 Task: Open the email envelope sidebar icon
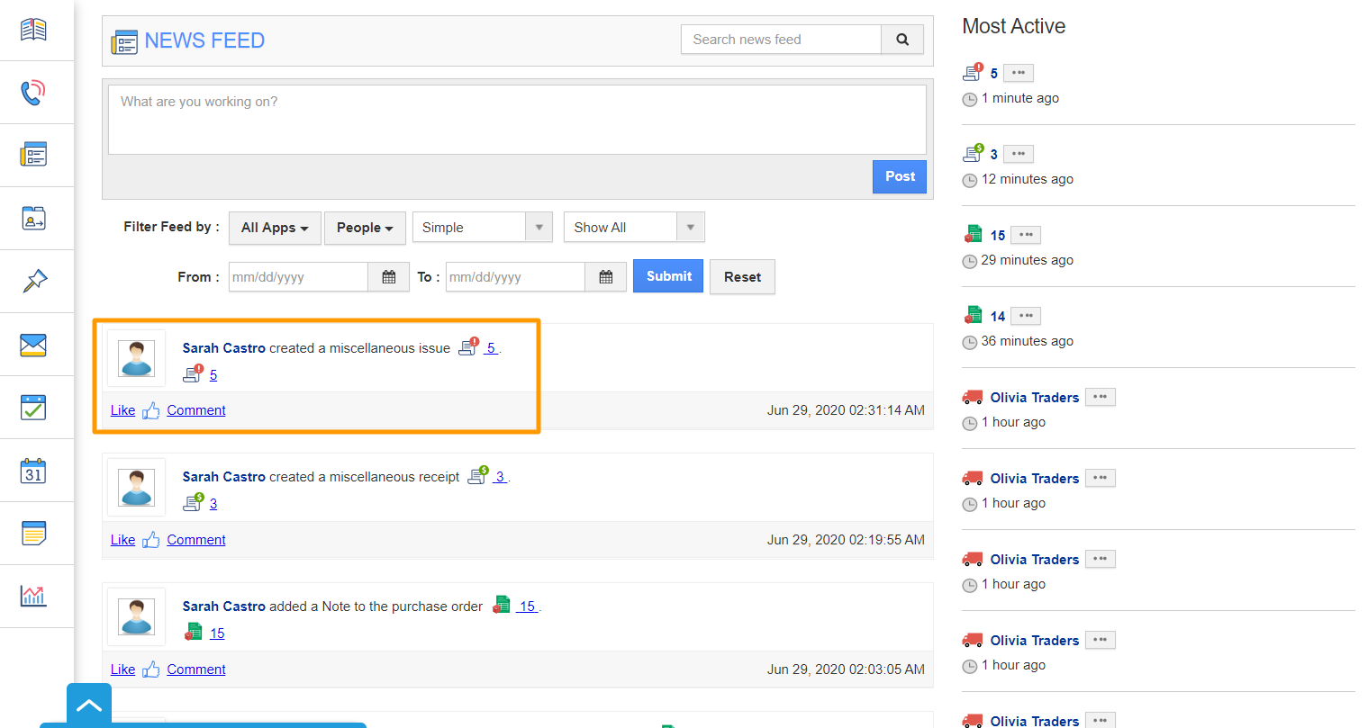[33, 345]
